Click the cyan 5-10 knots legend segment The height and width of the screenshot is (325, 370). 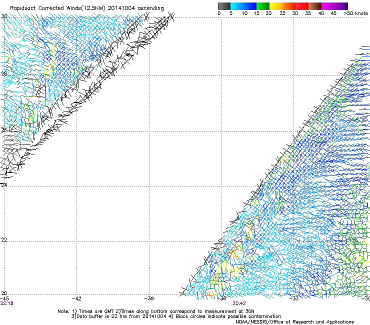coord(236,6)
